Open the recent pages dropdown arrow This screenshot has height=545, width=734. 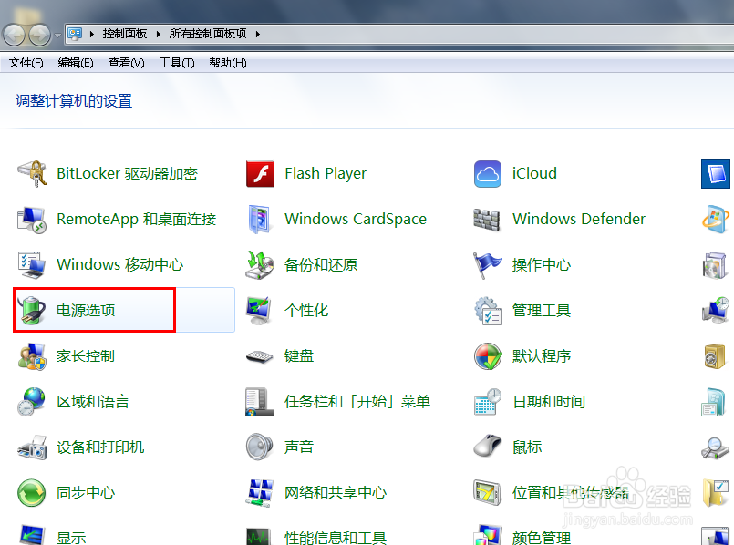tap(57, 36)
